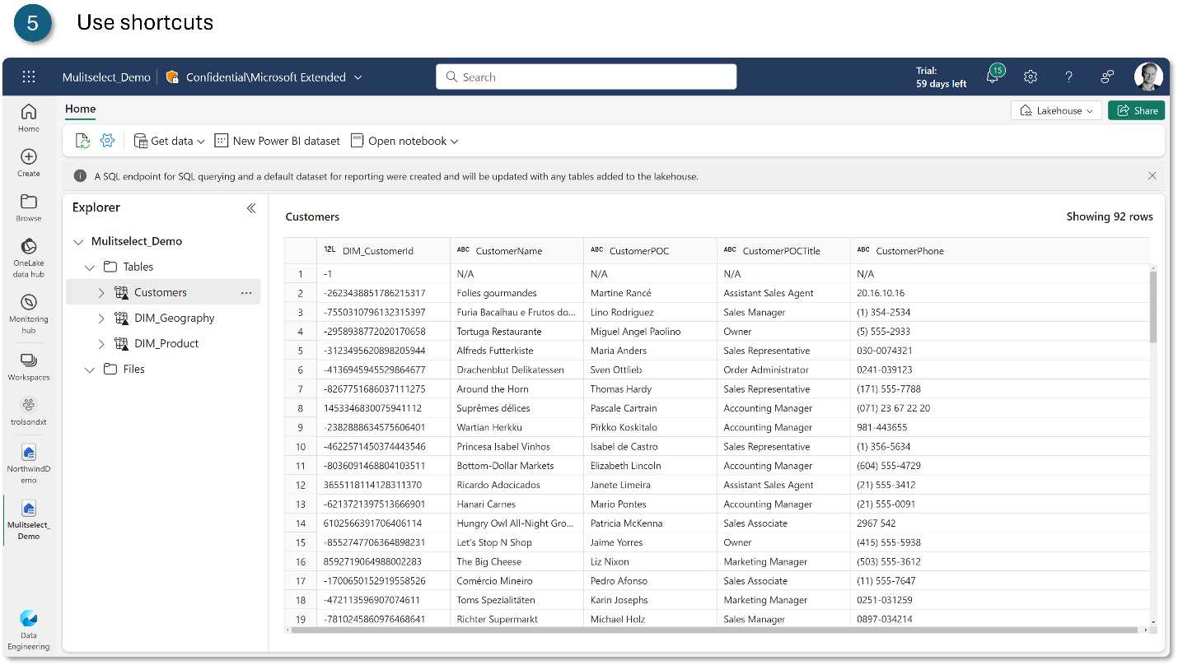Click the info icon on the banner
The width and height of the screenshot is (1178, 665).
80,176
